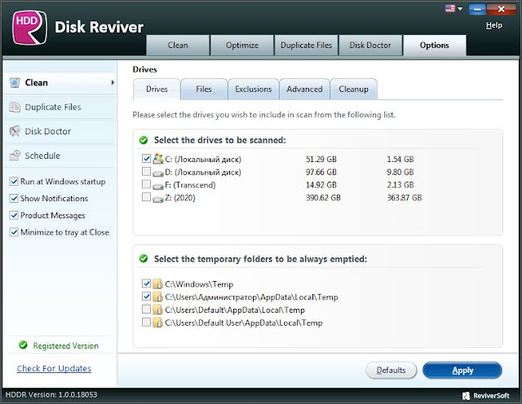Disable Run at Windows startup
This screenshot has width=522, height=404.
point(14,182)
